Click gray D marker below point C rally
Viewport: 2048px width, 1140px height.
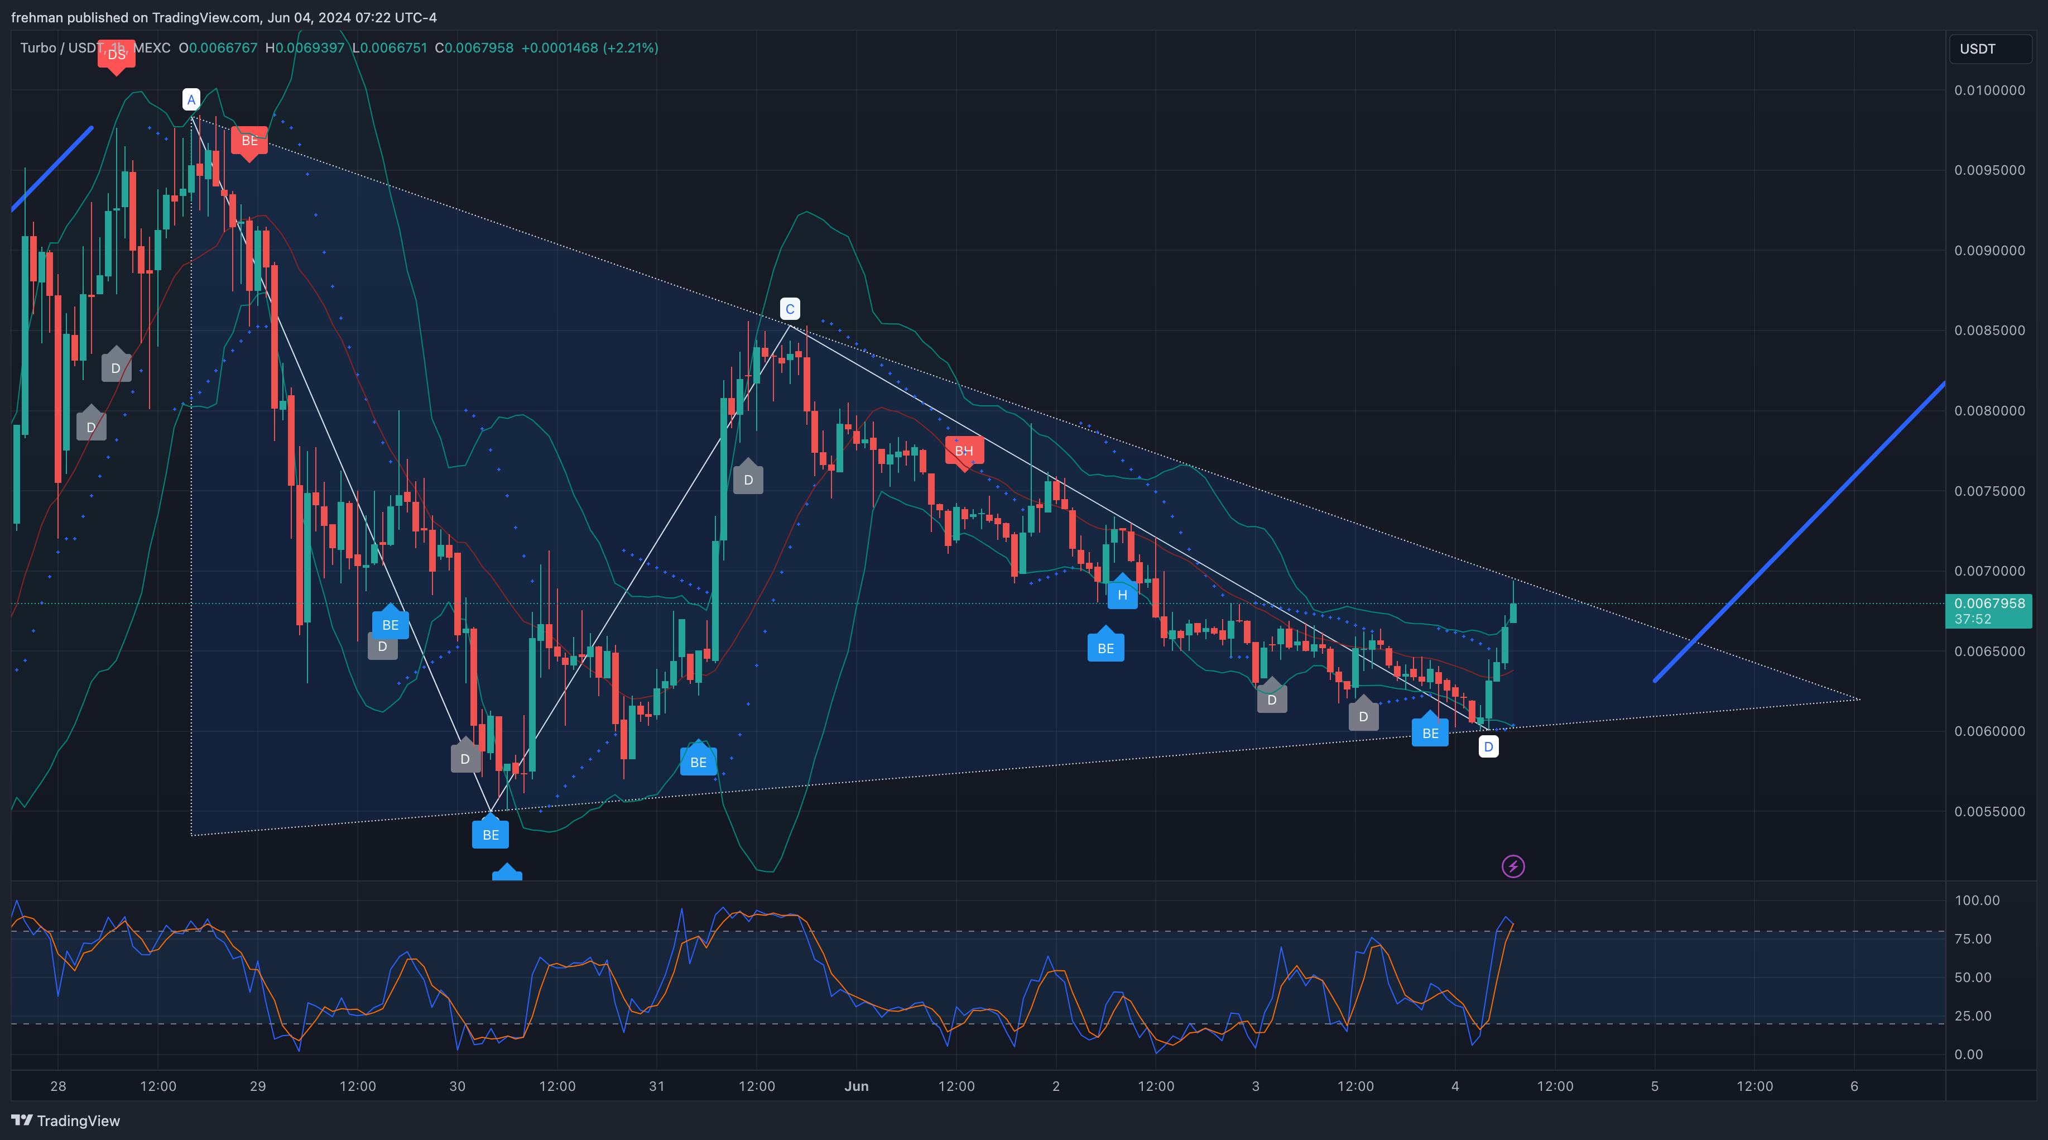point(748,477)
